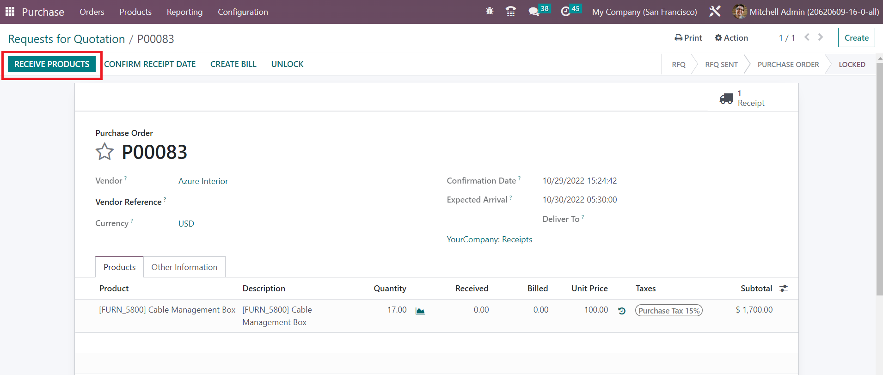
Task: Open the activities clock icon
Action: coord(565,12)
